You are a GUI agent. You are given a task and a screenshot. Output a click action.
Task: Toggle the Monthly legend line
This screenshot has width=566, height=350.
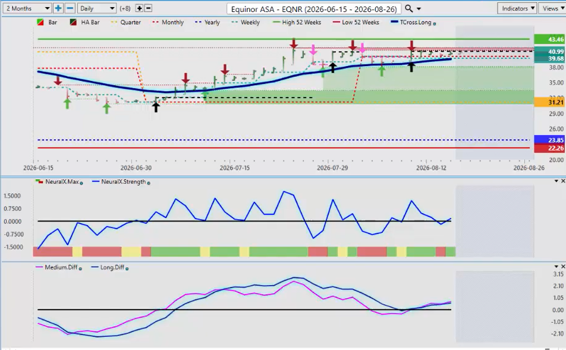(168, 23)
